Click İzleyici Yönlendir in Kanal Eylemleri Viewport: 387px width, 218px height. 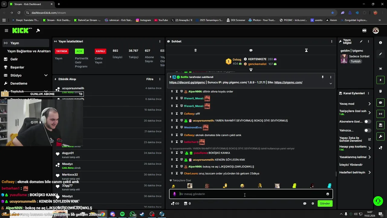pos(351,165)
